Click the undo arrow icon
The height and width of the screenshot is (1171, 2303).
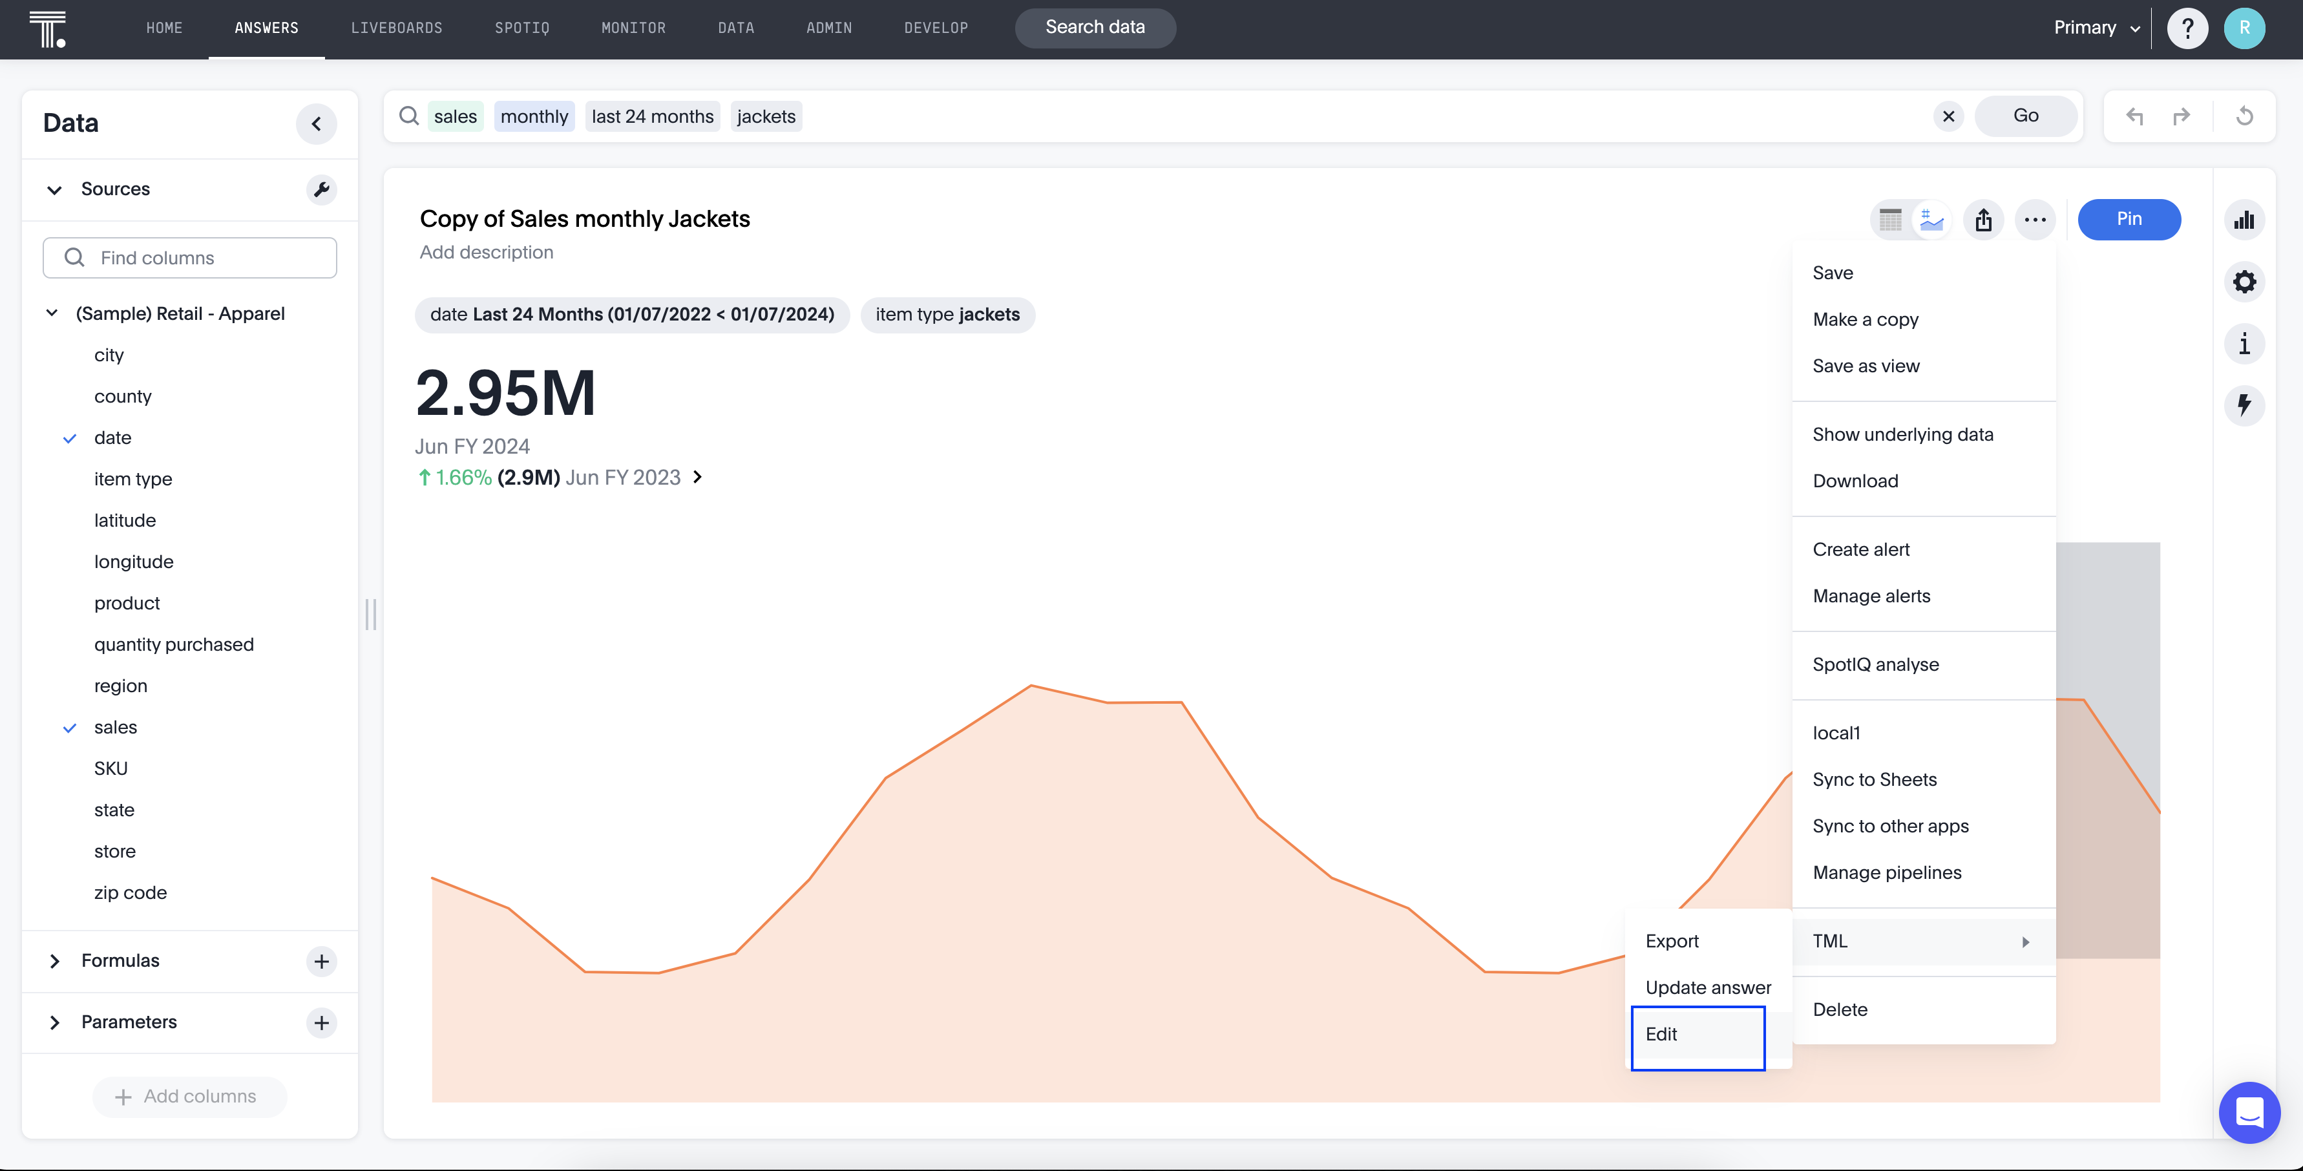pos(2135,116)
